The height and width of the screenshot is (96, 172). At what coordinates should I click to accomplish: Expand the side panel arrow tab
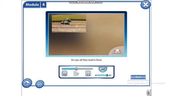tap(149, 93)
